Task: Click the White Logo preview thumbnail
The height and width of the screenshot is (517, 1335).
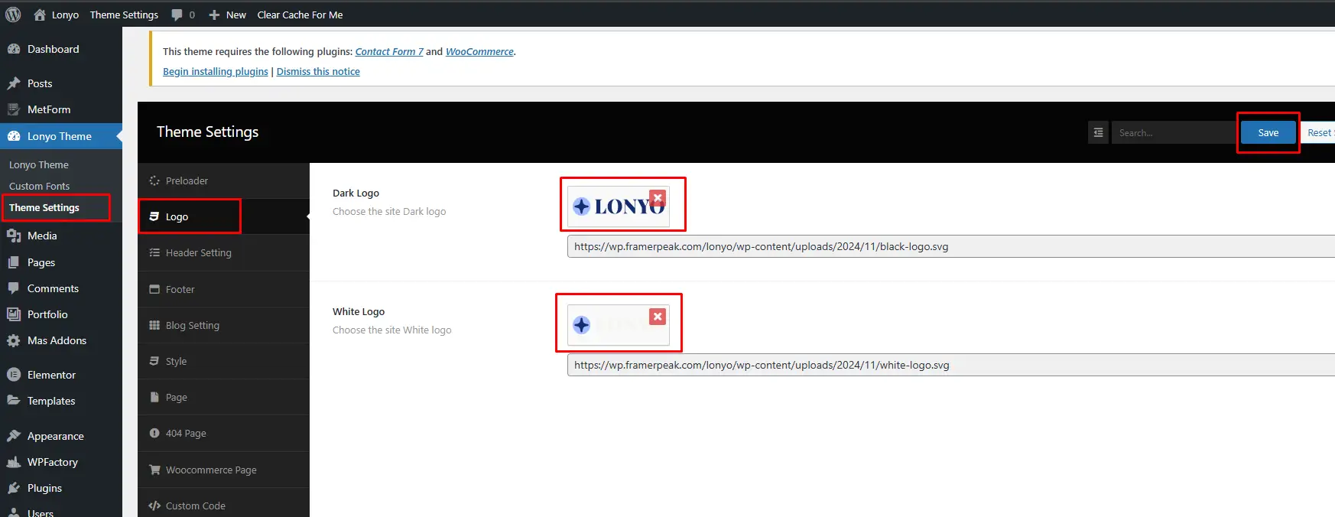Action: coord(618,325)
